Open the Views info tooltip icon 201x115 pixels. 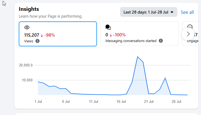(37, 41)
